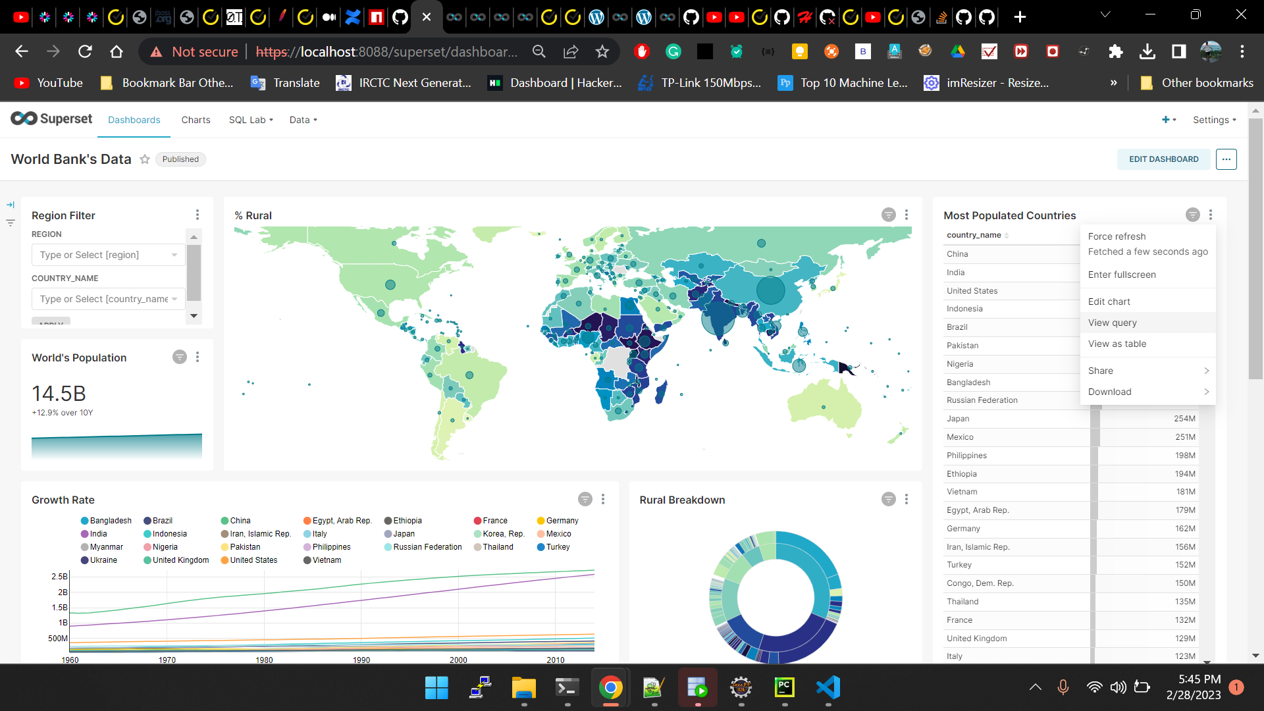Open the Settings dropdown
This screenshot has height=711, width=1264.
click(x=1214, y=120)
